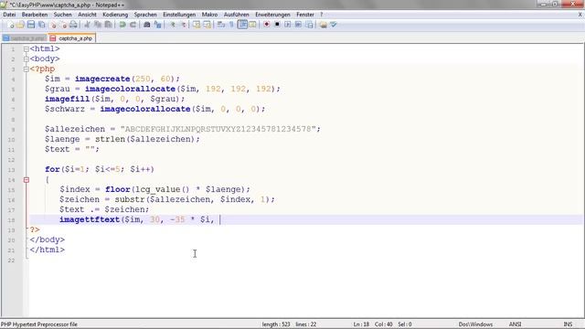This screenshot has width=585, height=329.
Task: Click the Save recorded macro icon
Action: pyautogui.click(x=309, y=25)
